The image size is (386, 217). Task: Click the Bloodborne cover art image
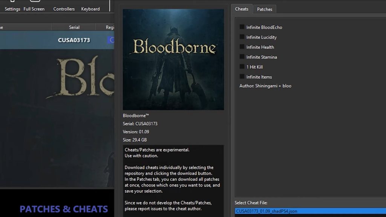click(x=173, y=60)
